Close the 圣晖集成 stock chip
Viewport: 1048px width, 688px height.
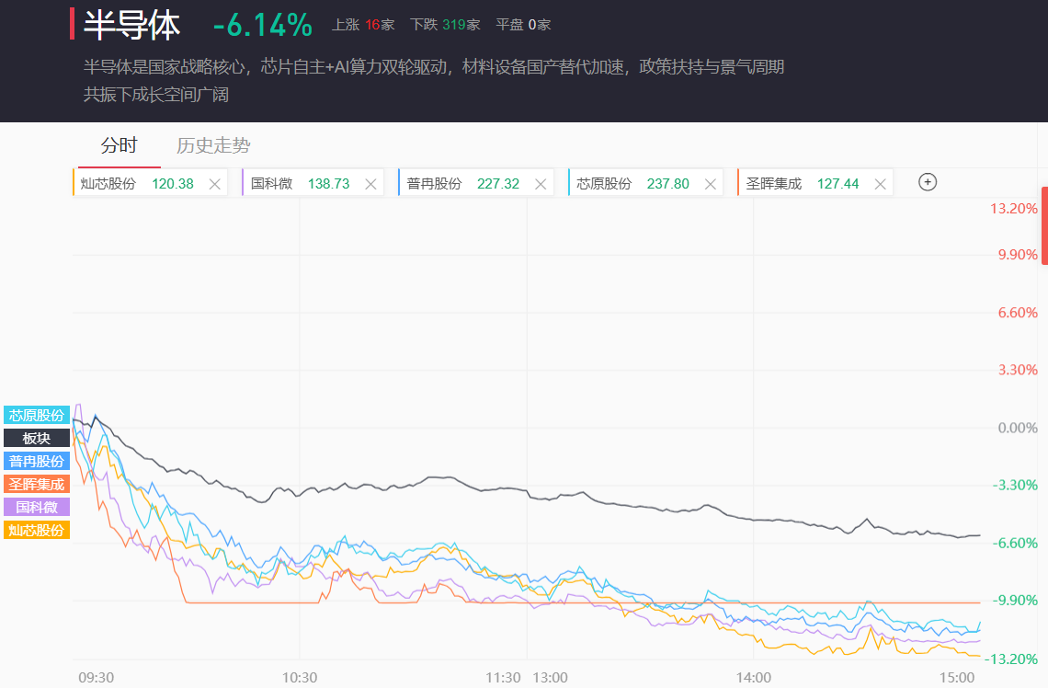coord(880,184)
